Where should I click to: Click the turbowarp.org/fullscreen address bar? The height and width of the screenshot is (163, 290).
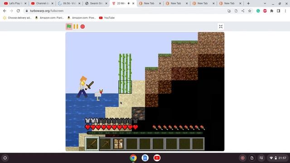pyautogui.click(x=47, y=11)
